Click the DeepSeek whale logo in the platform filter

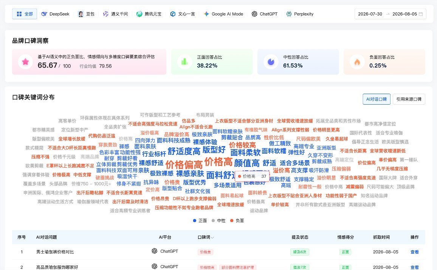44,14
